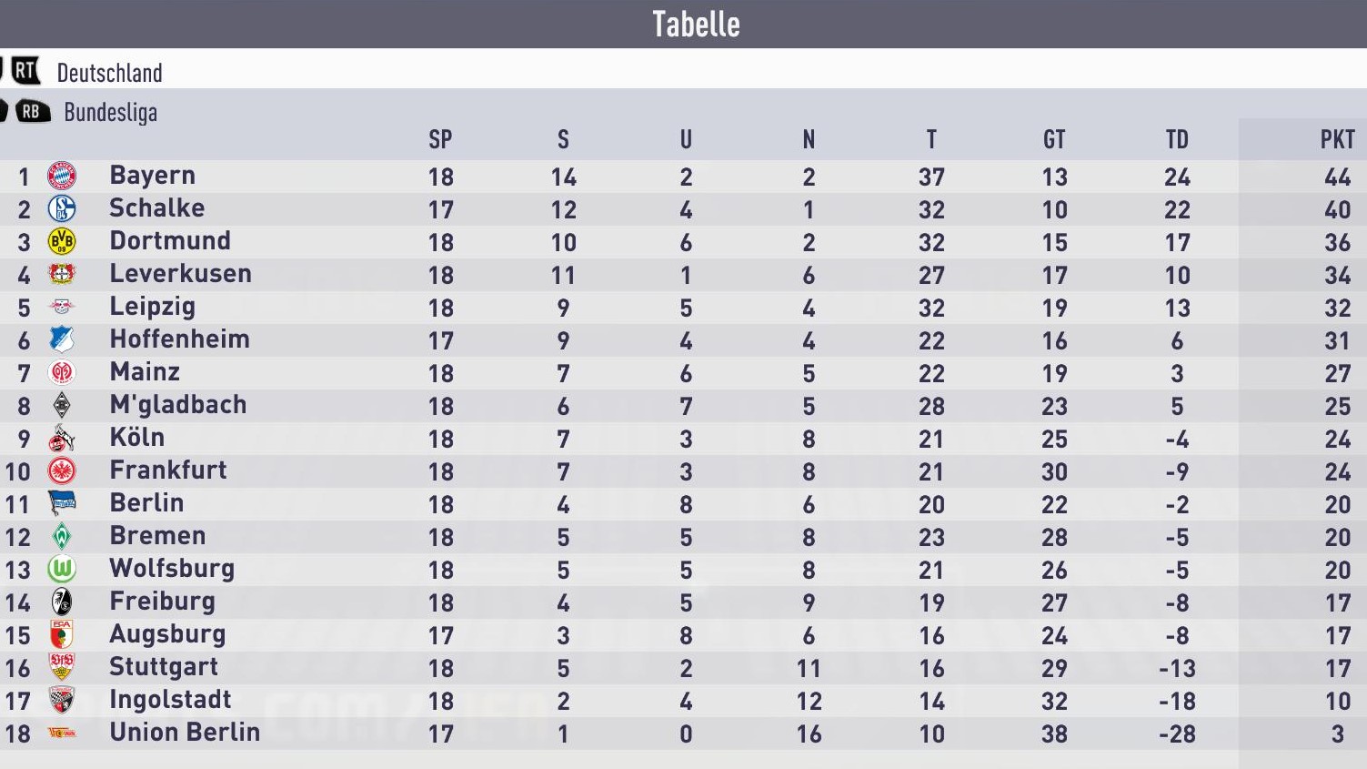Select the Ingolstadt table row
This screenshot has height=769, width=1367.
point(683,701)
